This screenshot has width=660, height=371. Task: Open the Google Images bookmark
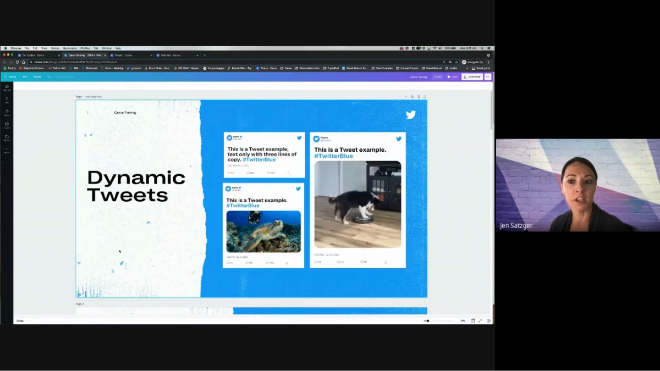214,68
